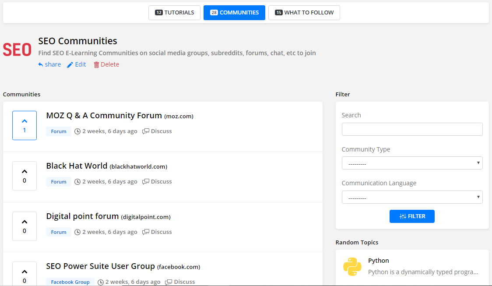Upvote SEO Power Suite User Group
This screenshot has width=492, height=286.
[x=25, y=275]
